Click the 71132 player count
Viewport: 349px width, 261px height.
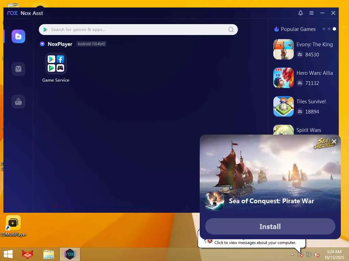312,83
